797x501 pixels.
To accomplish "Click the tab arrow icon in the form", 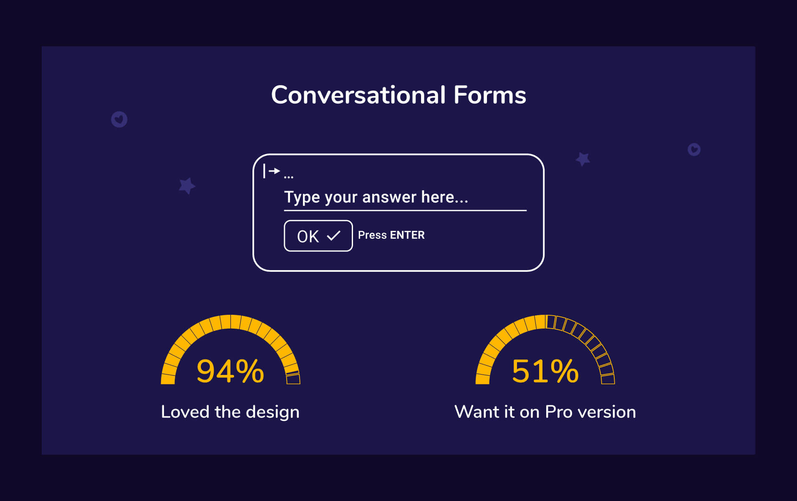I will pyautogui.click(x=271, y=171).
